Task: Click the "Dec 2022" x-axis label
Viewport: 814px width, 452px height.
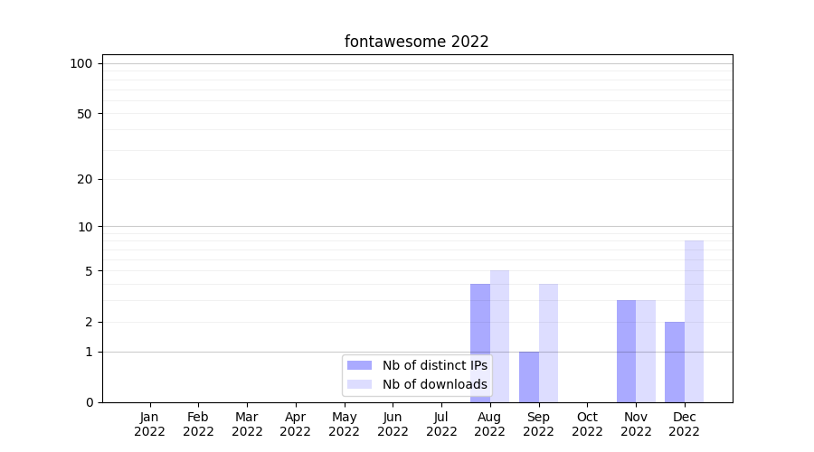Action: [x=685, y=424]
